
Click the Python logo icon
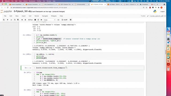(155, 11)
